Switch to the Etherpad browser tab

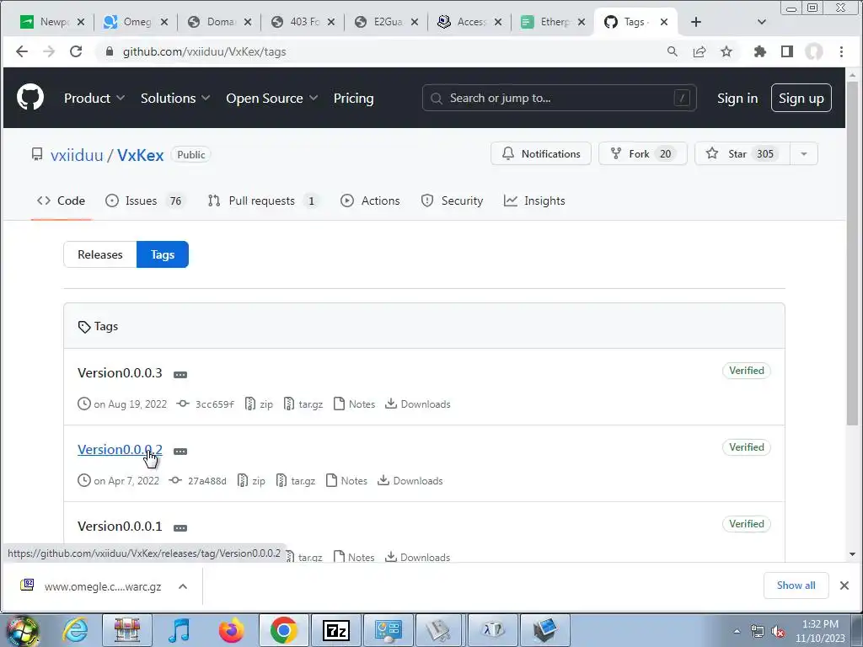click(x=552, y=22)
